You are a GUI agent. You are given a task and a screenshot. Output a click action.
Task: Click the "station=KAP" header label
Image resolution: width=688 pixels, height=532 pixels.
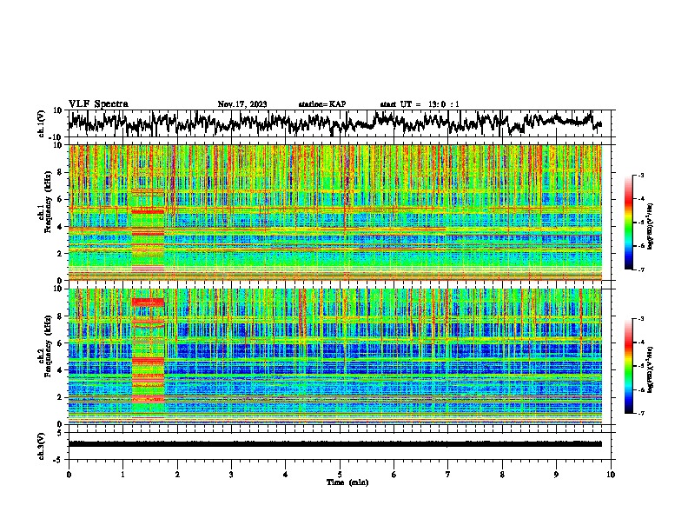[322, 104]
